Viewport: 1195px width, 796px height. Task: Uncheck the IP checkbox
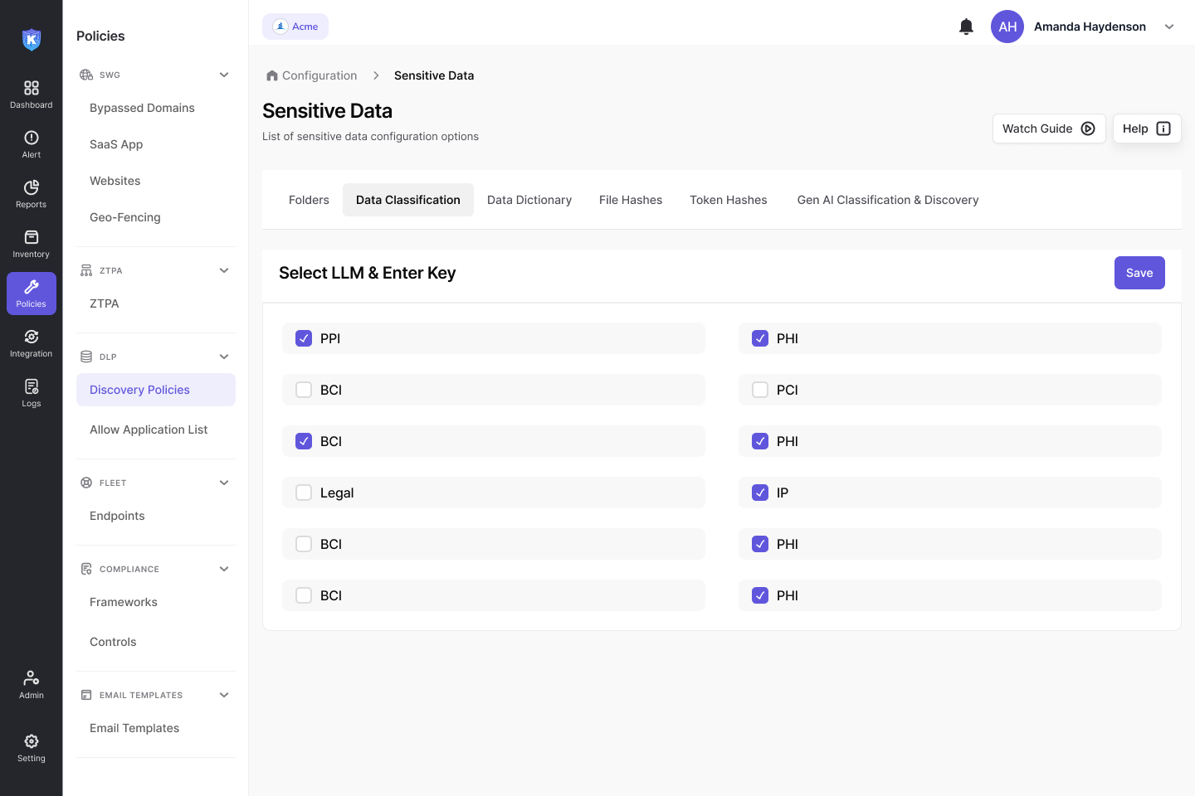point(760,493)
